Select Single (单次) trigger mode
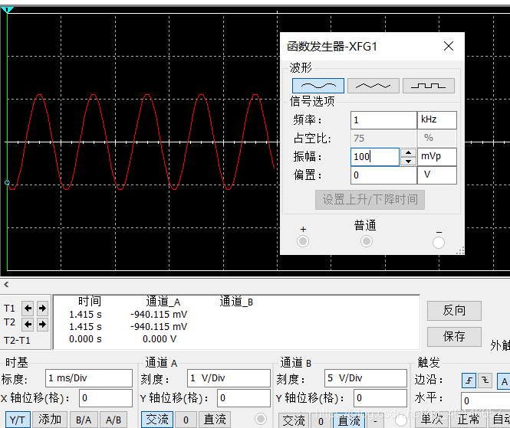This screenshot has height=428, width=510. click(x=431, y=420)
